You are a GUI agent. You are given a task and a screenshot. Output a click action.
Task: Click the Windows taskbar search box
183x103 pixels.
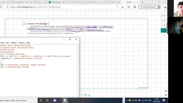tap(19, 100)
